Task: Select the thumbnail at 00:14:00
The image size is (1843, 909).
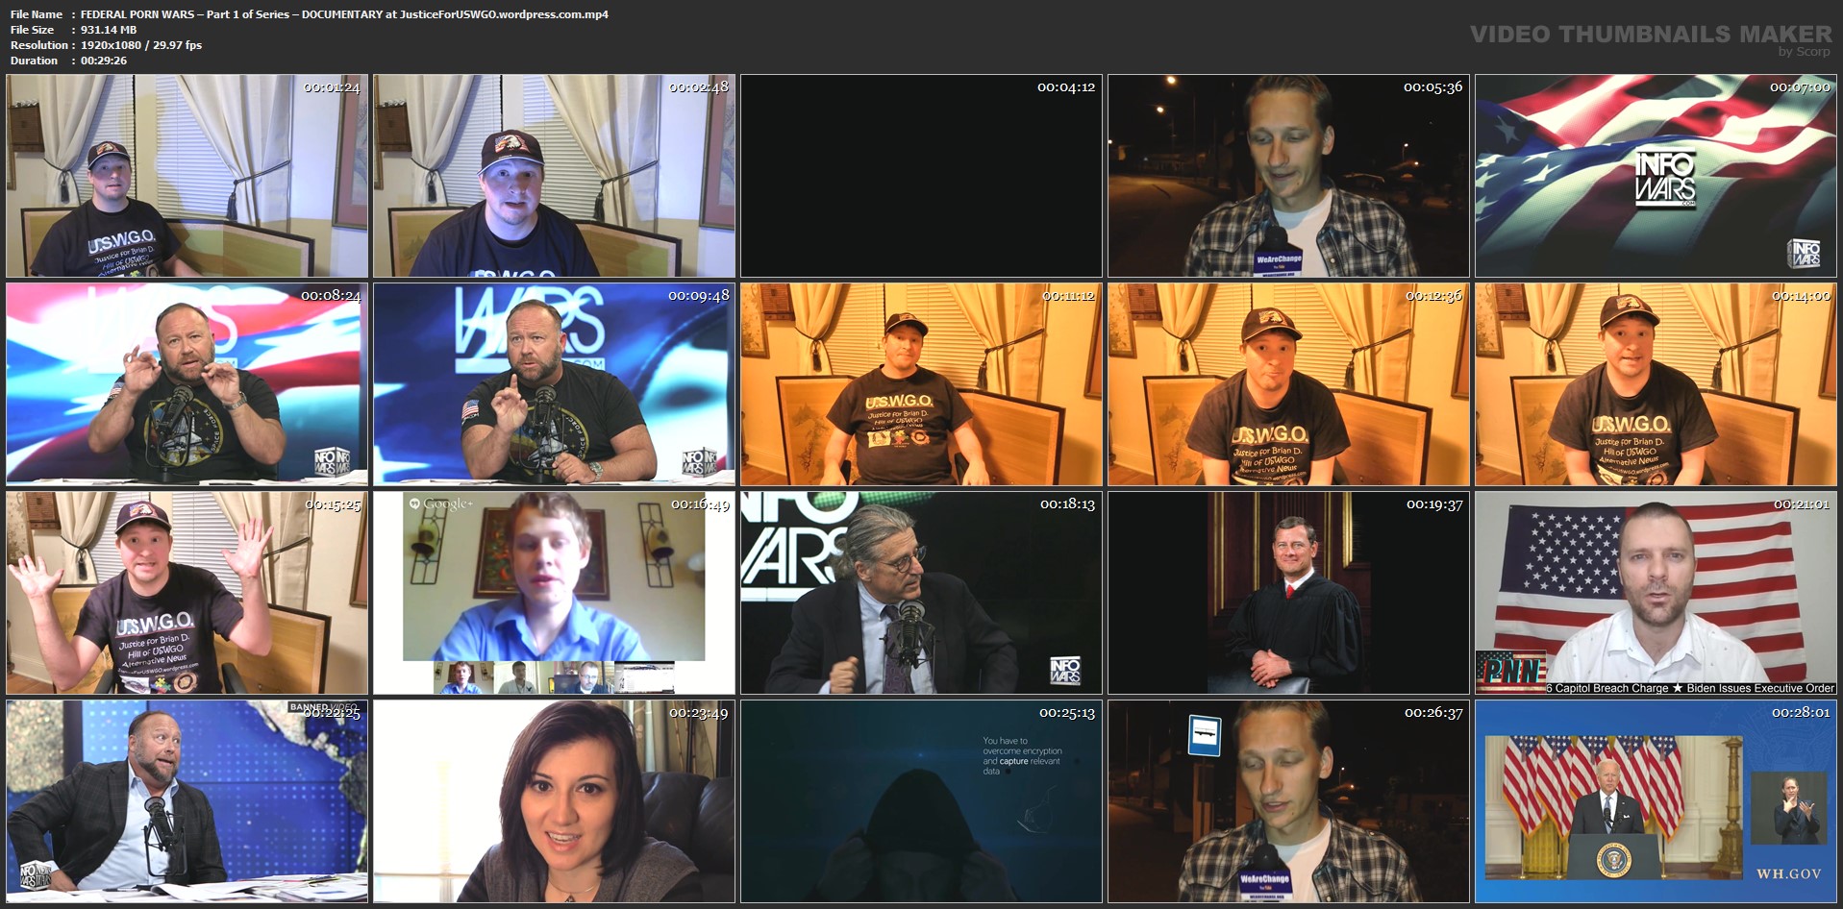Action: 1656,384
